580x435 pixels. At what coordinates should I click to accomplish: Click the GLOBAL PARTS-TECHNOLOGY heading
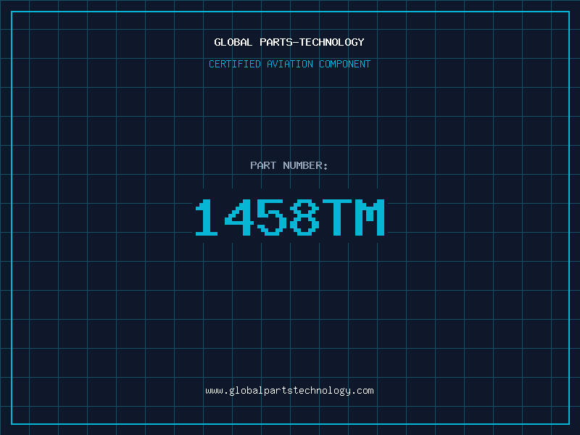pyautogui.click(x=289, y=42)
